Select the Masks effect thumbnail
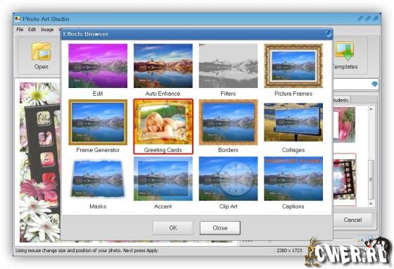Image resolution: width=394 pixels, height=269 pixels. (x=98, y=179)
